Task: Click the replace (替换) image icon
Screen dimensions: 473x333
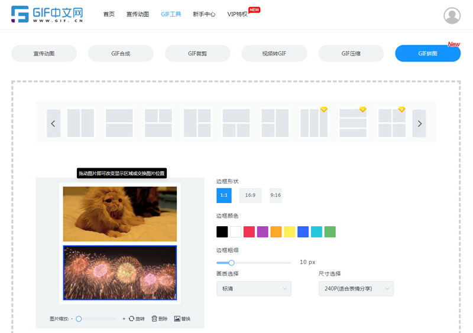Action: [x=177, y=319]
